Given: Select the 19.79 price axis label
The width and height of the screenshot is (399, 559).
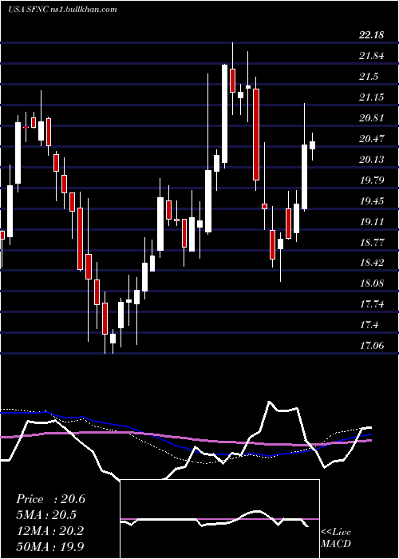Looking at the screenshot, I should pyautogui.click(x=372, y=180).
